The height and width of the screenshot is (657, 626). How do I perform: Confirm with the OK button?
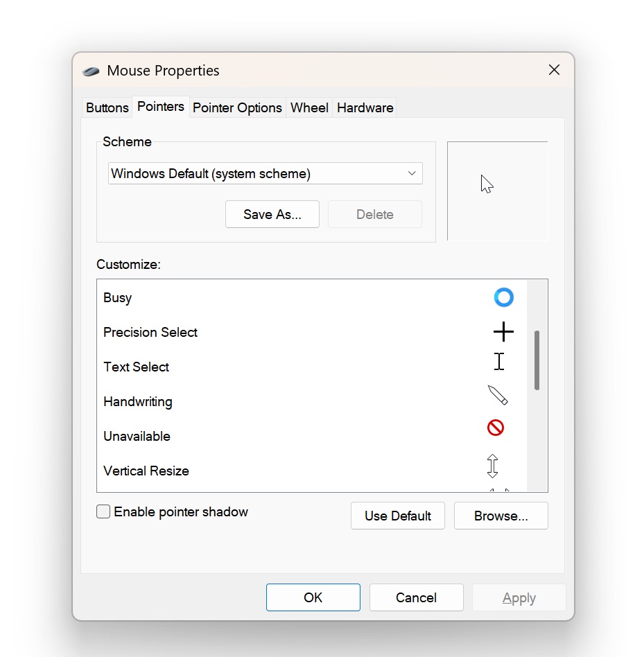click(x=313, y=597)
